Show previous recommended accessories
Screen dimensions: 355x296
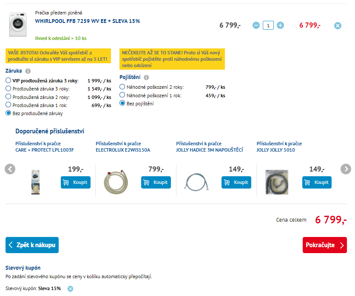point(10,169)
